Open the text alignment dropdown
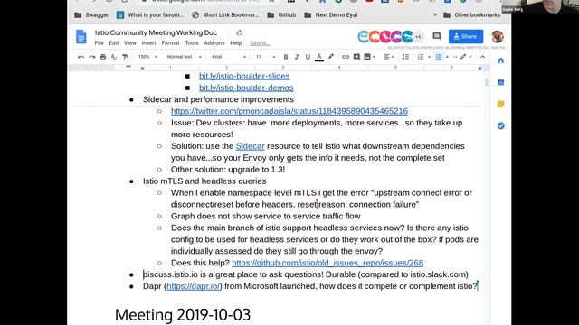 click(389, 57)
